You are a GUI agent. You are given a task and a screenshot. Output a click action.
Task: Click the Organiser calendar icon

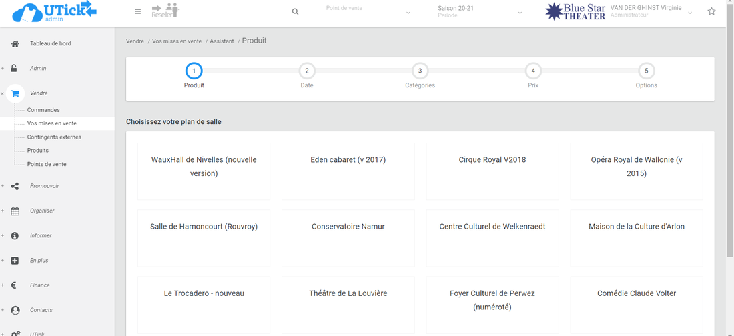pos(15,211)
